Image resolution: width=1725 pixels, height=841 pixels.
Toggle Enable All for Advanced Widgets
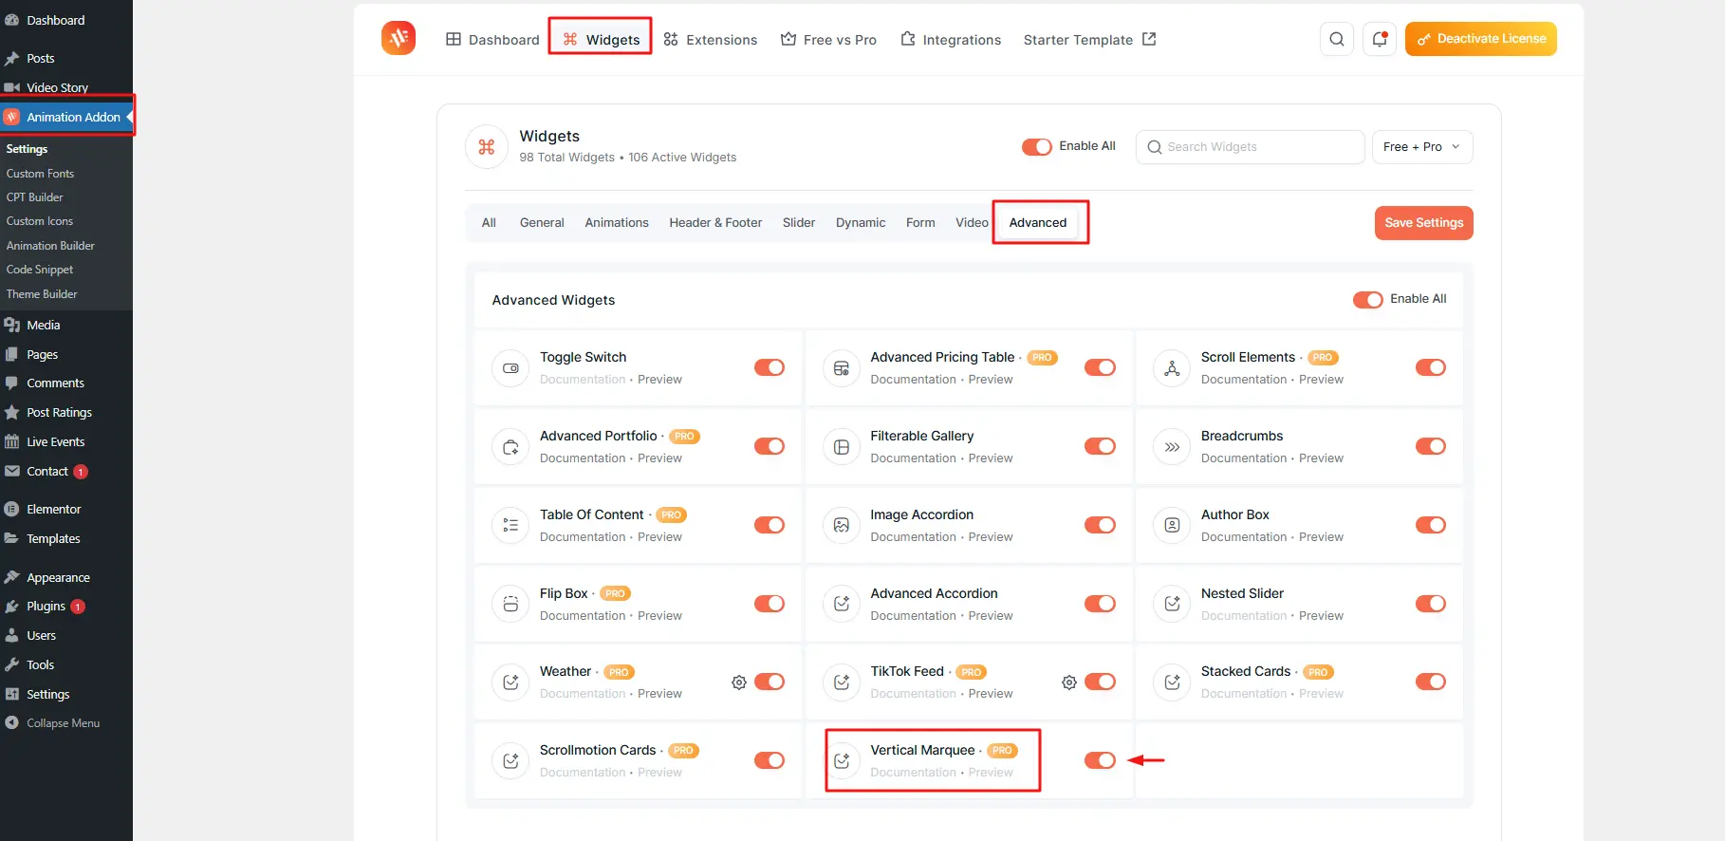click(x=1367, y=300)
